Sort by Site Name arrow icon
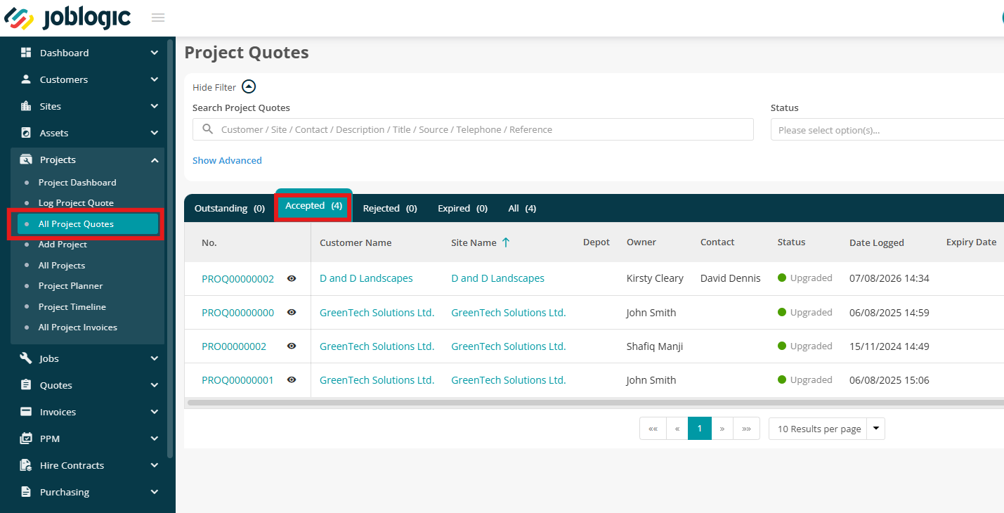Viewport: 1004px width, 513px height. click(x=505, y=242)
